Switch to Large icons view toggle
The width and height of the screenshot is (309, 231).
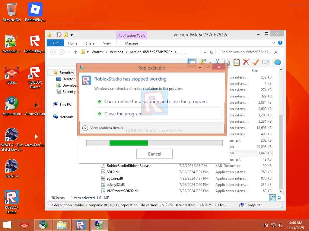coord(279,198)
